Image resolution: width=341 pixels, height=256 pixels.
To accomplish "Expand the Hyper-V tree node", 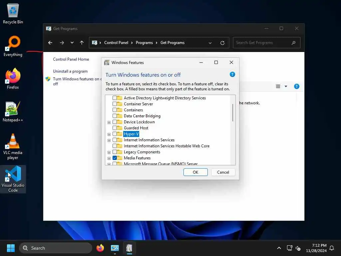I will (109, 134).
